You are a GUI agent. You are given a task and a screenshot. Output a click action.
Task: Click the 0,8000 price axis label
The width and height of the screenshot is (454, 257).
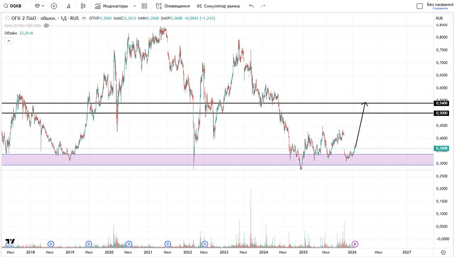[x=442, y=37]
